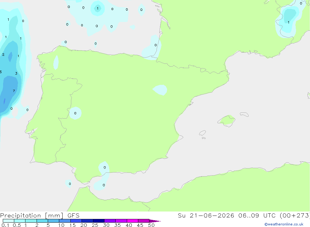The image size is (310, 227).
Task: Click the '3' precipitation value on the map
Action: coord(16,73)
